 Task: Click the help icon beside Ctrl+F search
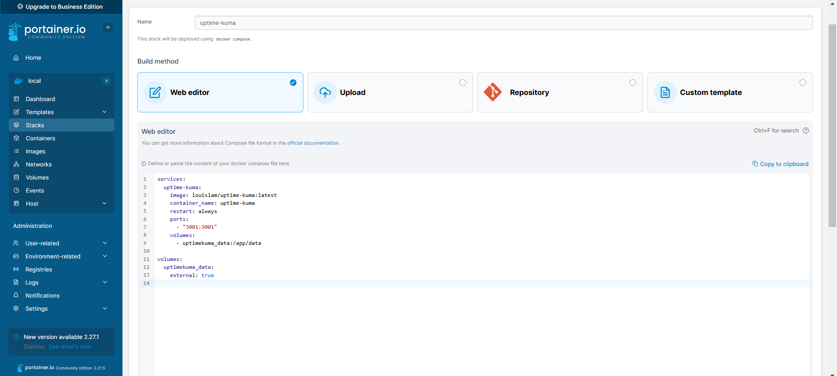(x=806, y=131)
